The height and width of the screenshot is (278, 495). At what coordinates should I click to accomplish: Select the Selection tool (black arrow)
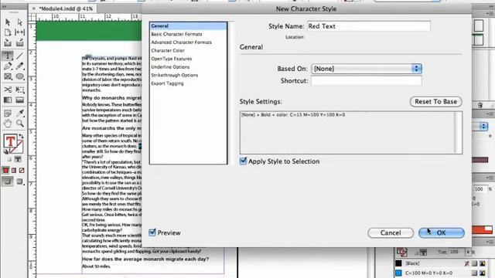pyautogui.click(x=8, y=22)
